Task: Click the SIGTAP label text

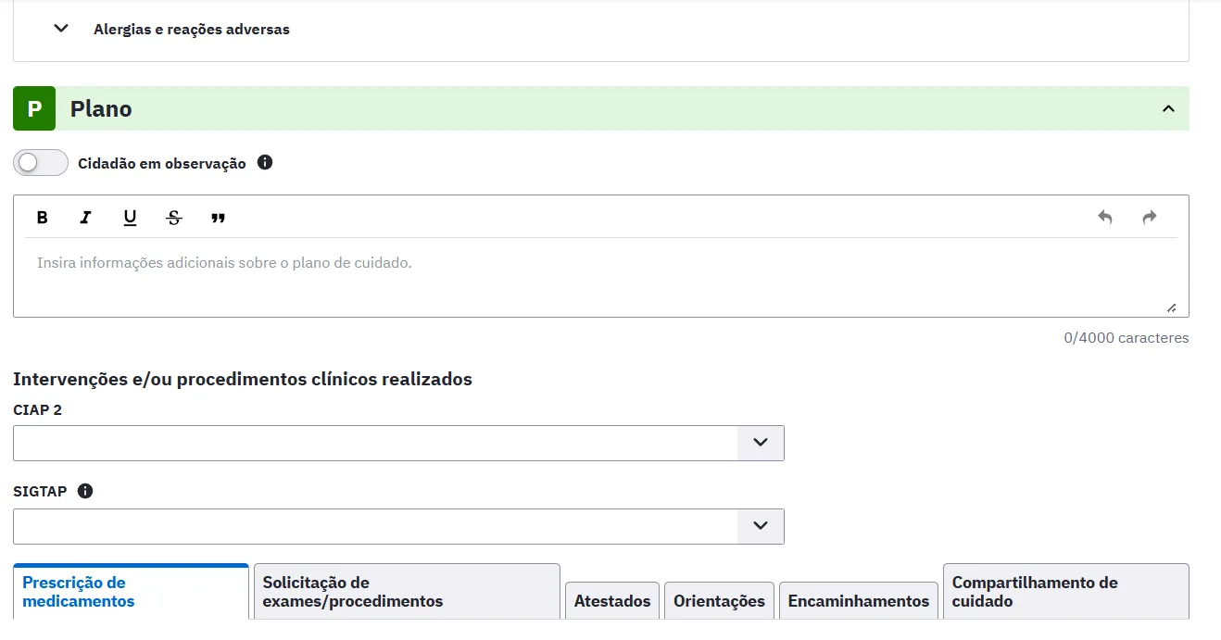Action: (40, 491)
